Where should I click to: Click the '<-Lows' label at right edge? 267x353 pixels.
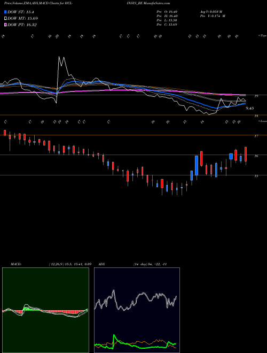pyautogui.click(x=262, y=121)
